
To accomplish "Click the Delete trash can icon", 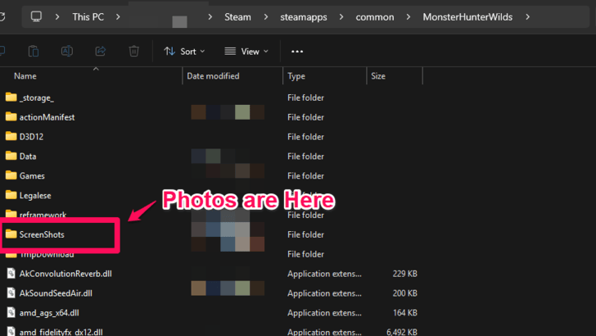I will pyautogui.click(x=133, y=51).
